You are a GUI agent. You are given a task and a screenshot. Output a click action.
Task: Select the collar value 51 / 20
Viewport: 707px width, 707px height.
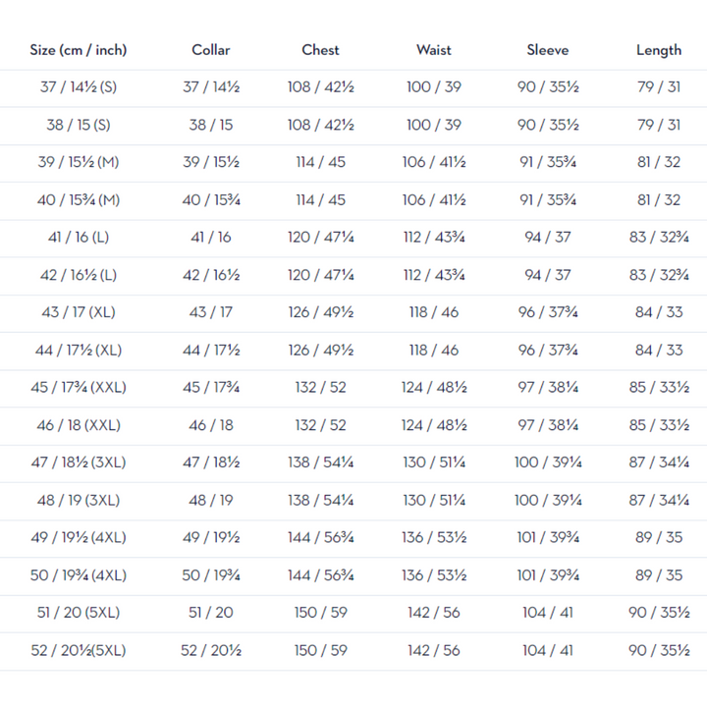coord(211,613)
